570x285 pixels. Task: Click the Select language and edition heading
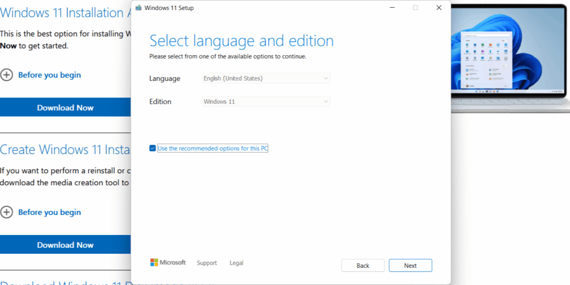pyautogui.click(x=242, y=40)
